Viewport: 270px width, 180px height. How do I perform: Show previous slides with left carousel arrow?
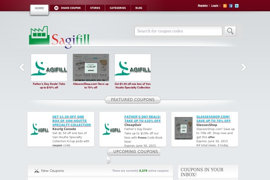(x=22, y=67)
